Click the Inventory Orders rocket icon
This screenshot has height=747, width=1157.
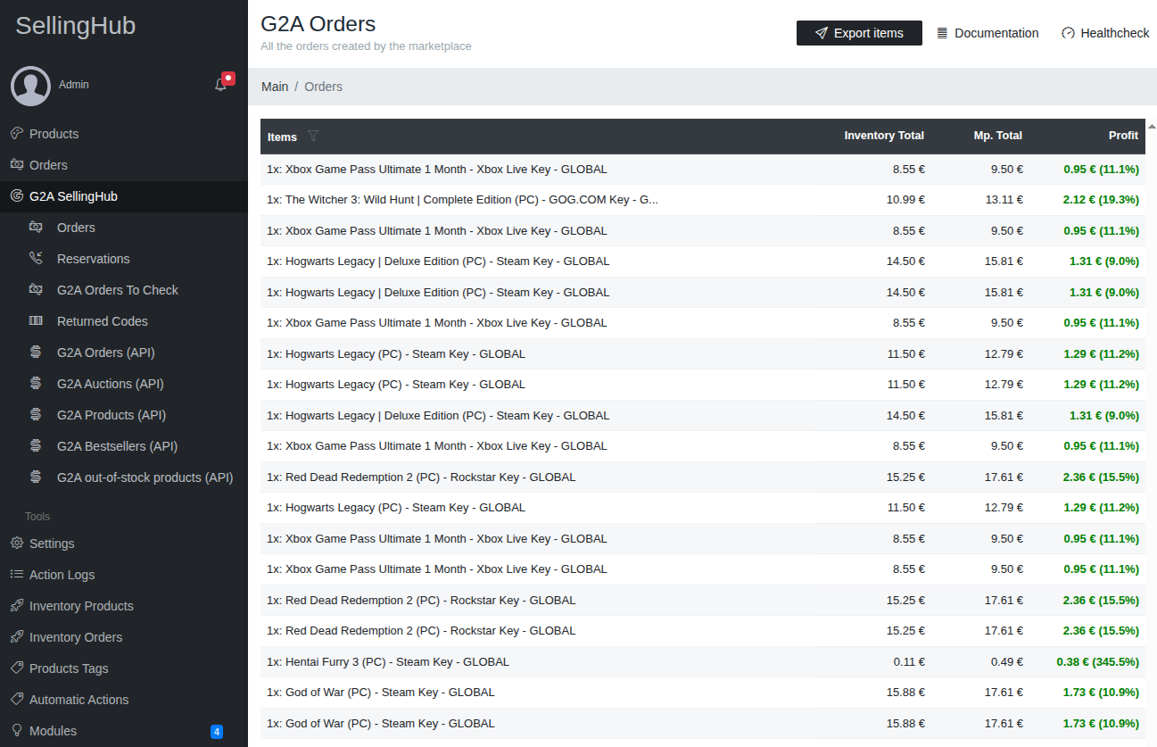16,636
